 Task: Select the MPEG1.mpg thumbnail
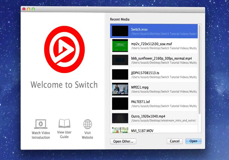(120, 89)
